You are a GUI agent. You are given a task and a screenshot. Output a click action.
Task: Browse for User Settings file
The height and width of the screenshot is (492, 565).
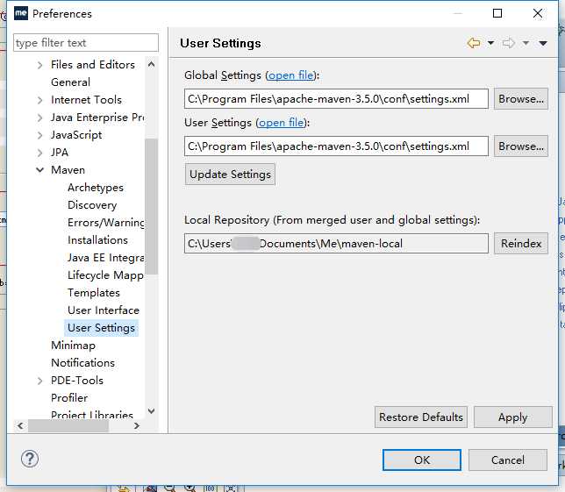pyautogui.click(x=521, y=146)
